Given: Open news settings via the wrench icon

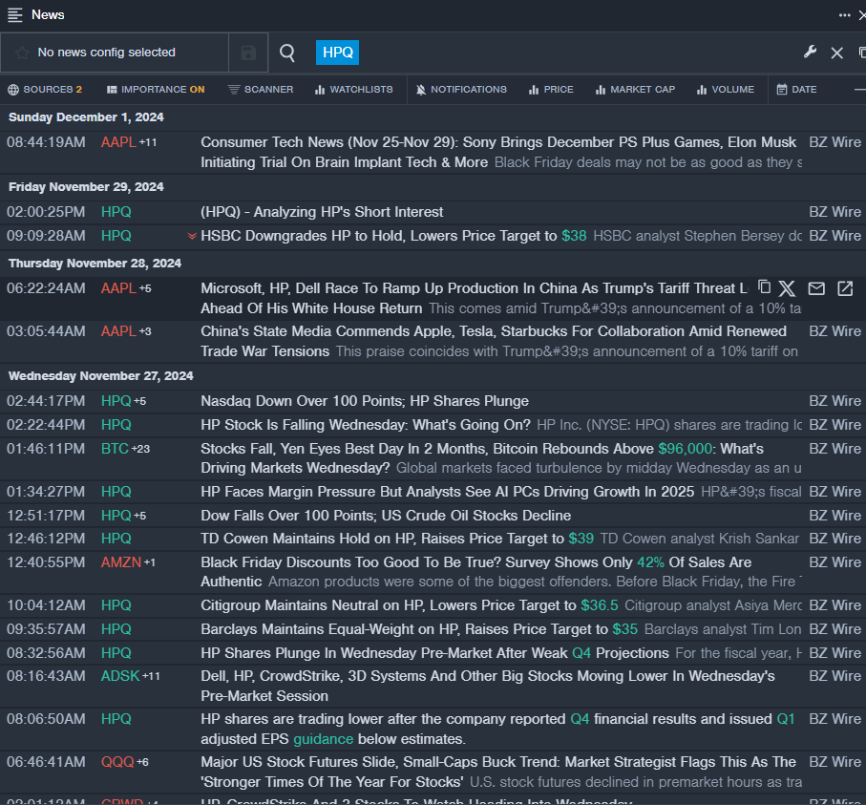Looking at the screenshot, I should pos(811,52).
